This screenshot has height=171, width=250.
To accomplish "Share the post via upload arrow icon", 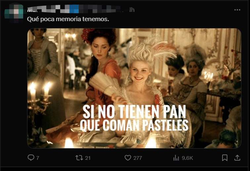I will tap(237, 158).
